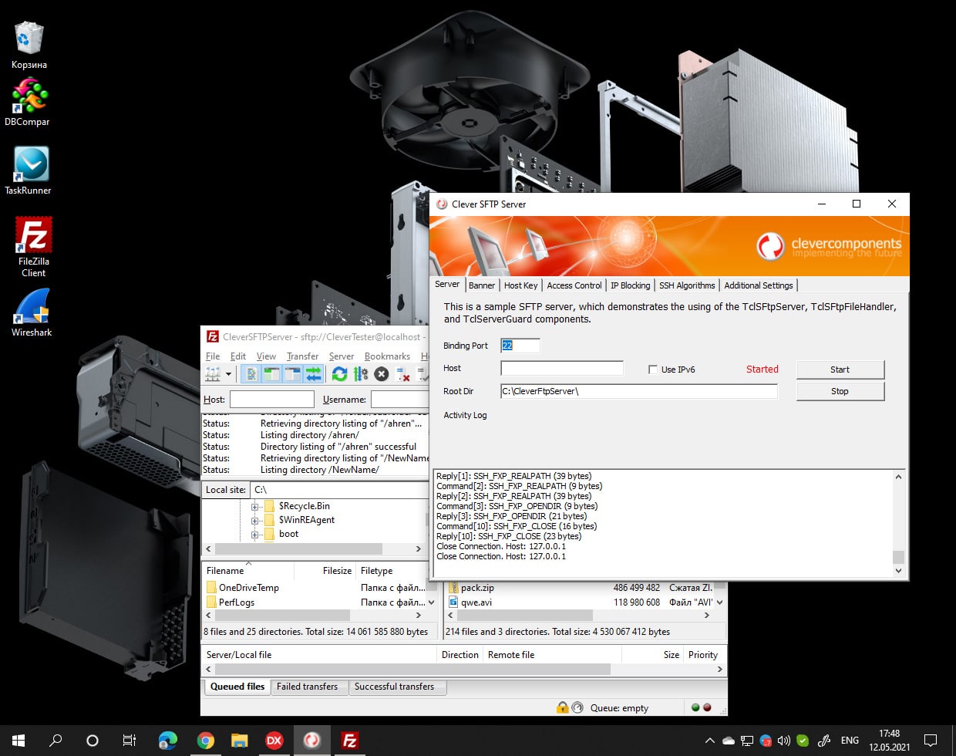Viewport: 956px width, 756px height.
Task: Open the Edit menu in FileZilla
Action: (x=238, y=356)
